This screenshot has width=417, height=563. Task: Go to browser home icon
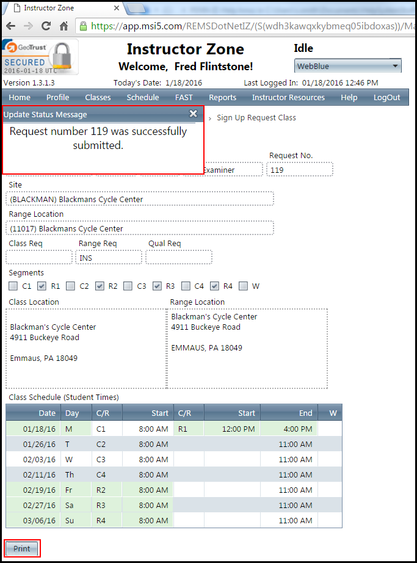pos(64,26)
